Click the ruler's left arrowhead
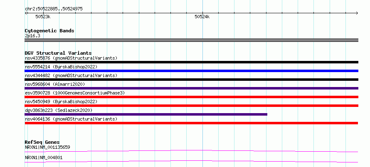This screenshot has height=167, width=370. tap(26, 13)
